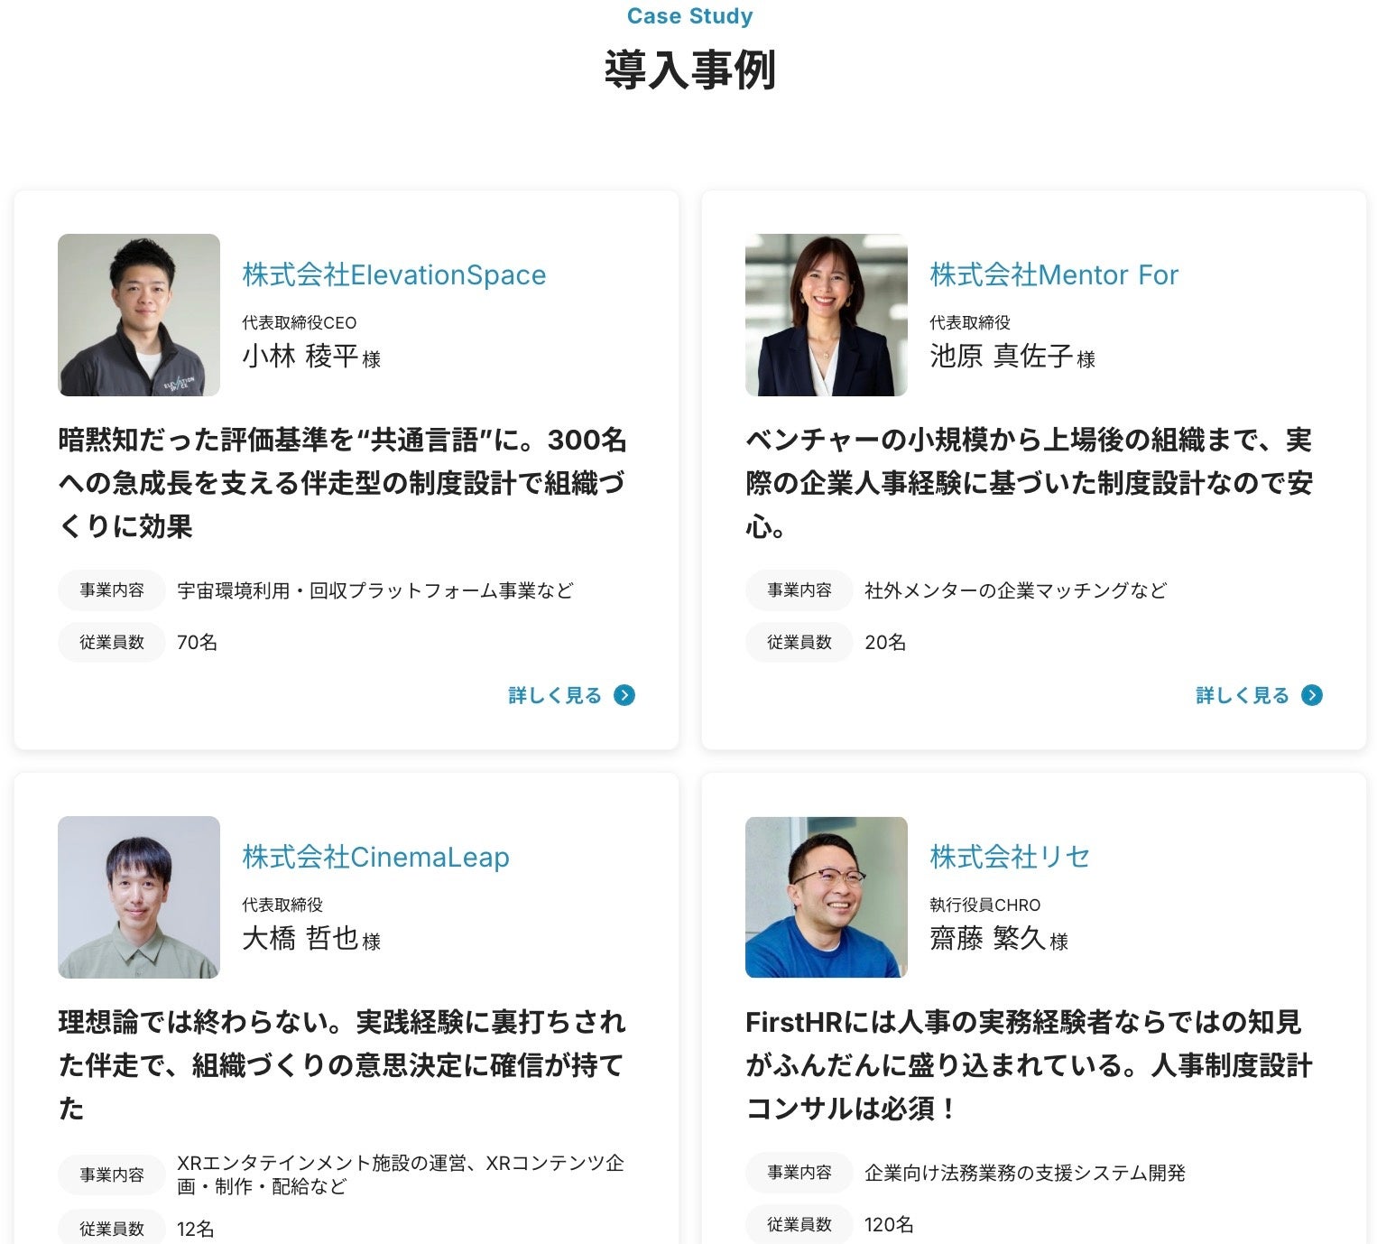Click 株式会社ElevationSpace company name
The height and width of the screenshot is (1244, 1377).
coord(394,274)
